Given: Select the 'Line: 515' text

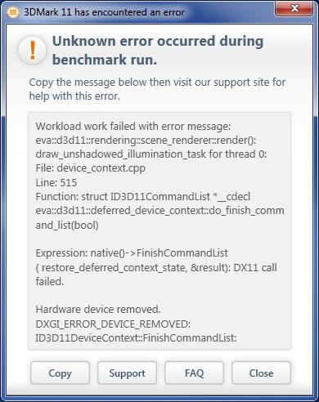Looking at the screenshot, I should click(x=56, y=182).
